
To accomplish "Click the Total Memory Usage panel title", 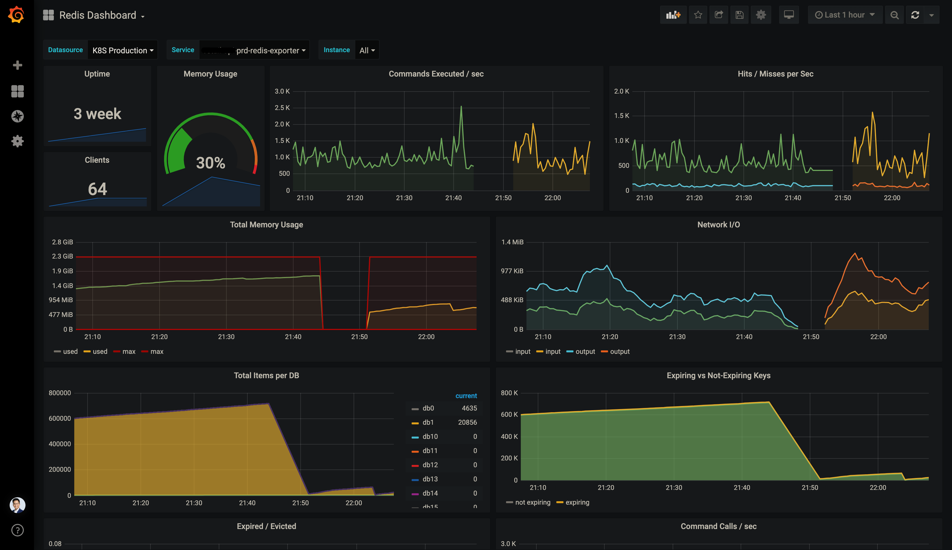I will [x=267, y=225].
